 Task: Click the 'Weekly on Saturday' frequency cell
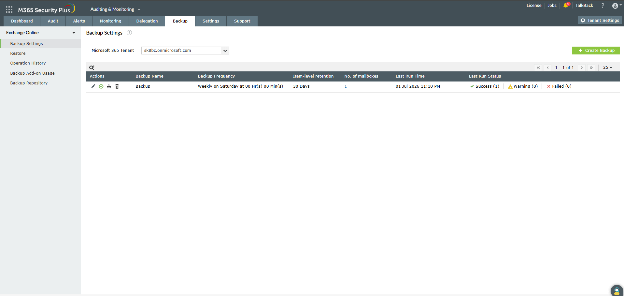240,86
